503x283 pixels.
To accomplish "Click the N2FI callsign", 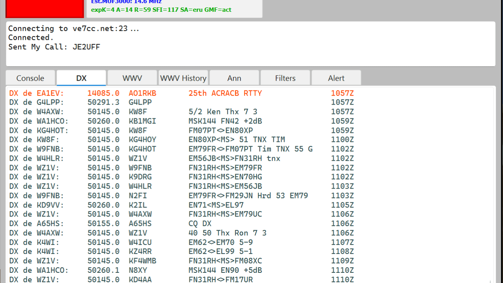I will click(x=138, y=196).
